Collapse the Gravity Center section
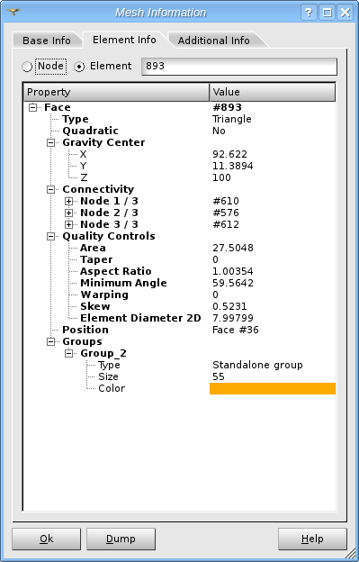This screenshot has height=562, width=359. (50, 142)
